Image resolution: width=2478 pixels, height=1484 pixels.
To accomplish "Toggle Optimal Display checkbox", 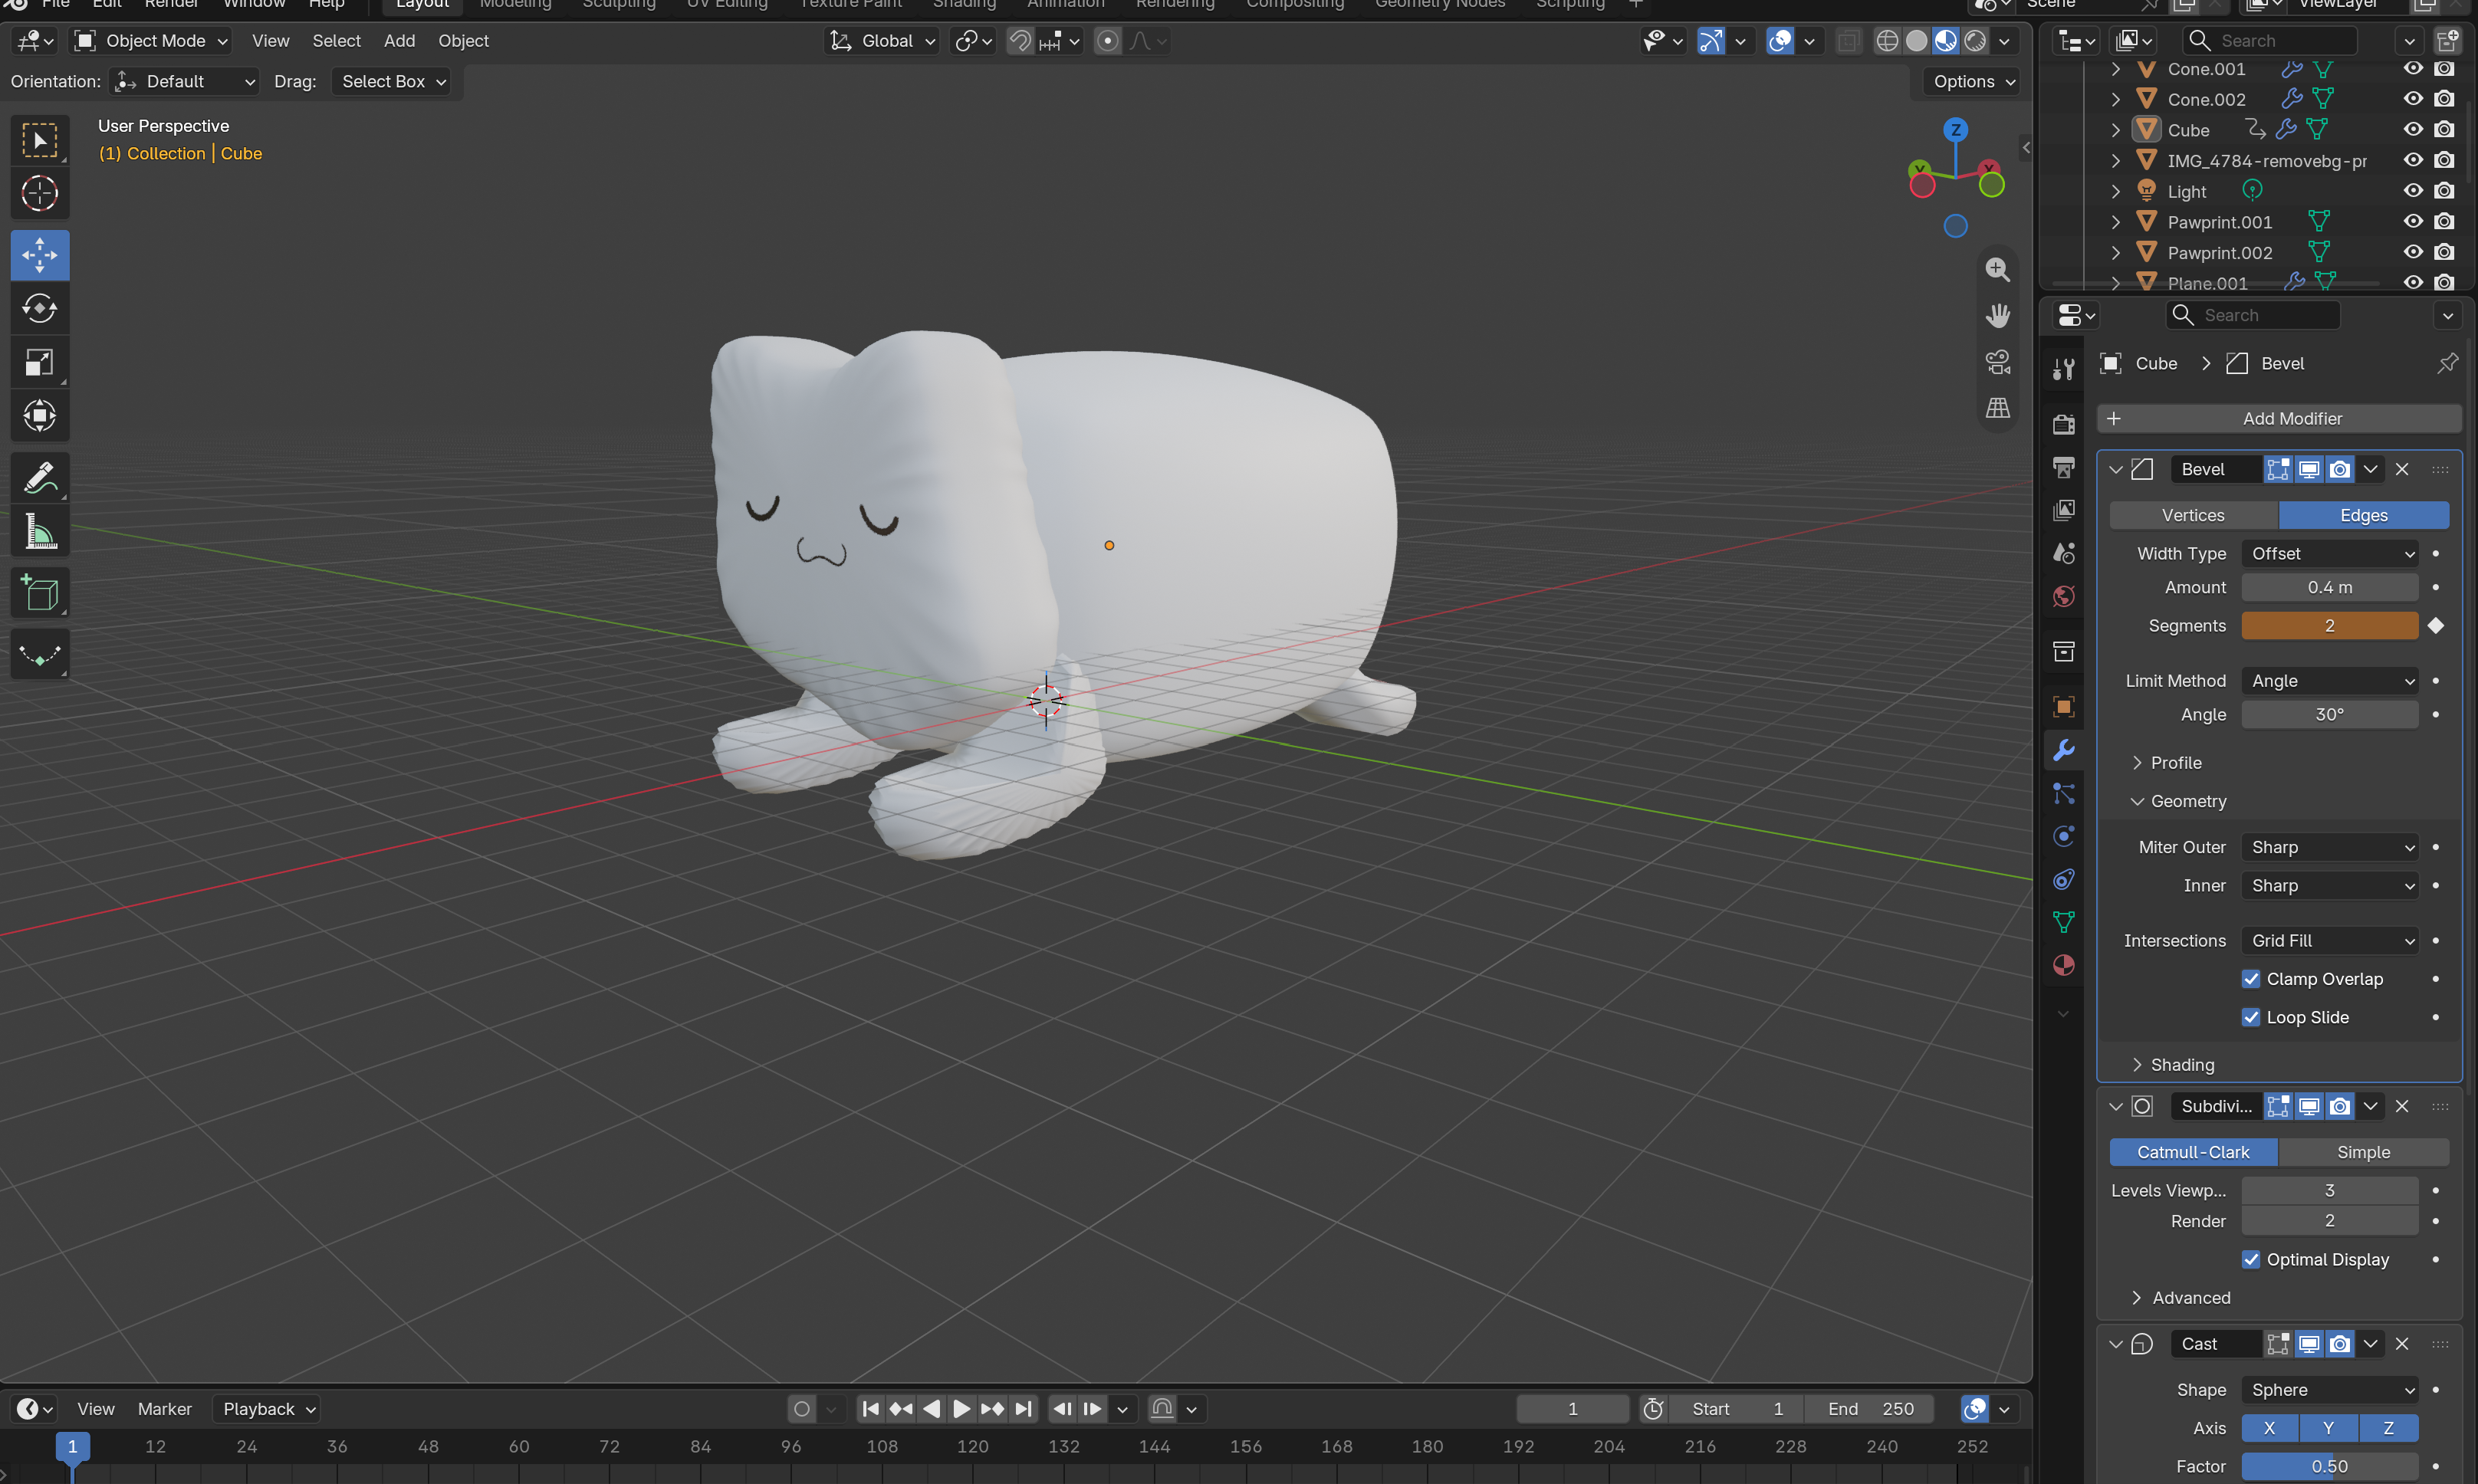I will pos(2250,1259).
